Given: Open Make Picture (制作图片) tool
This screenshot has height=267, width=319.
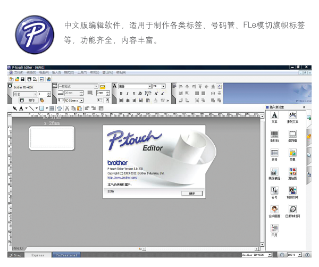Looking at the screenshot, I should pos(292,193).
